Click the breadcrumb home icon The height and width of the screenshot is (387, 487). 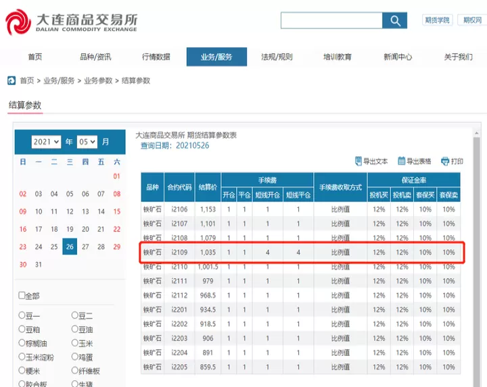(11, 80)
